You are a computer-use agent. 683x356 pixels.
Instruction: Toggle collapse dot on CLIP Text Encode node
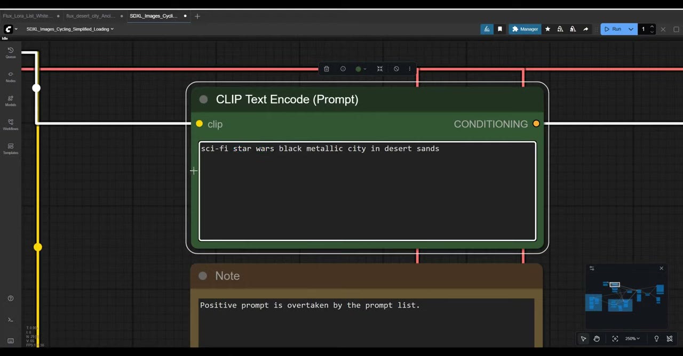tap(203, 99)
